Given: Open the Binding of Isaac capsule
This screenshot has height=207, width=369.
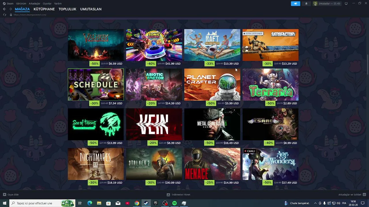Looking at the screenshot, I should 270,124.
